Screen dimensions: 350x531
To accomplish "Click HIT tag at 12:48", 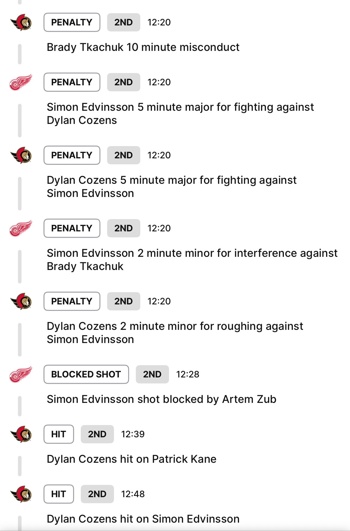I will point(59,494).
